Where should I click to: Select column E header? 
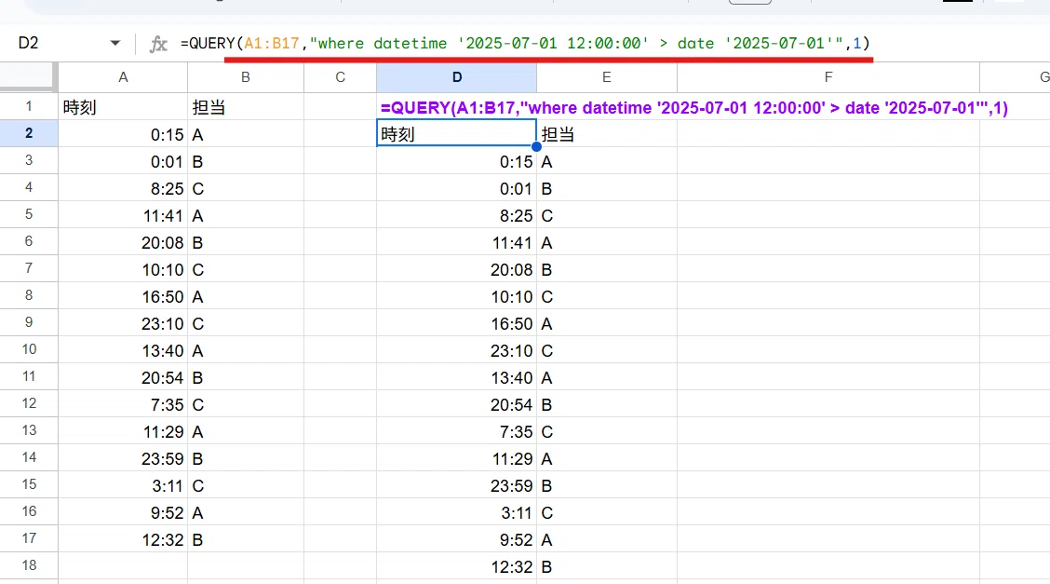point(607,77)
